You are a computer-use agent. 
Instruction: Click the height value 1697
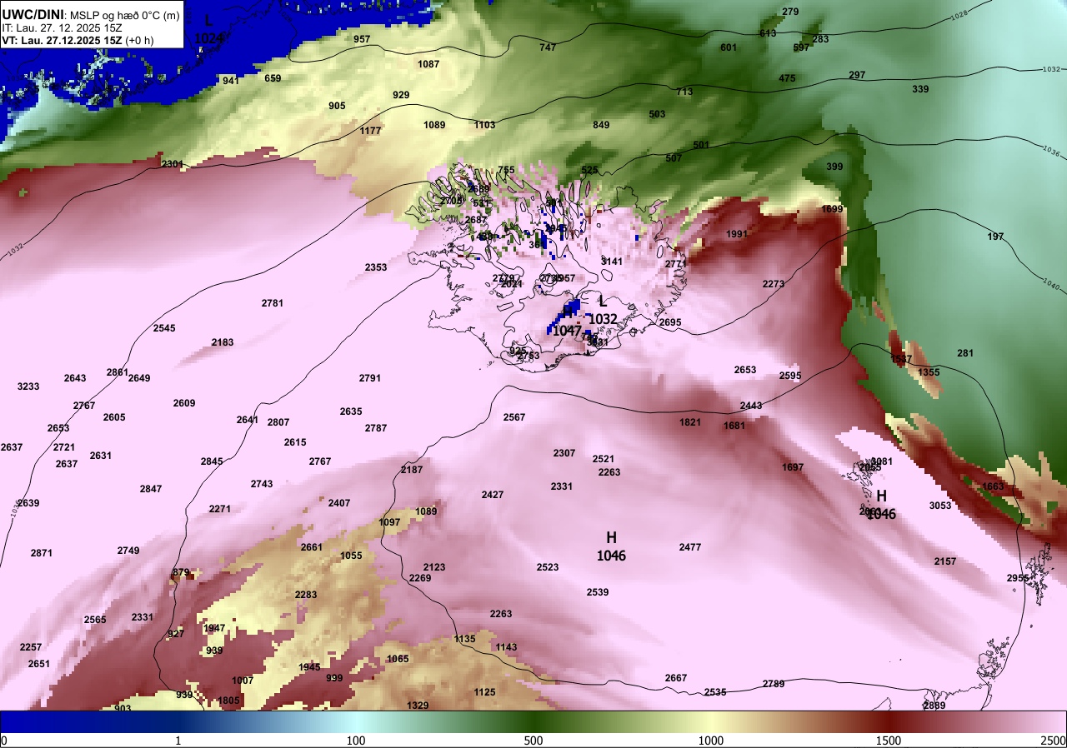[x=793, y=467]
